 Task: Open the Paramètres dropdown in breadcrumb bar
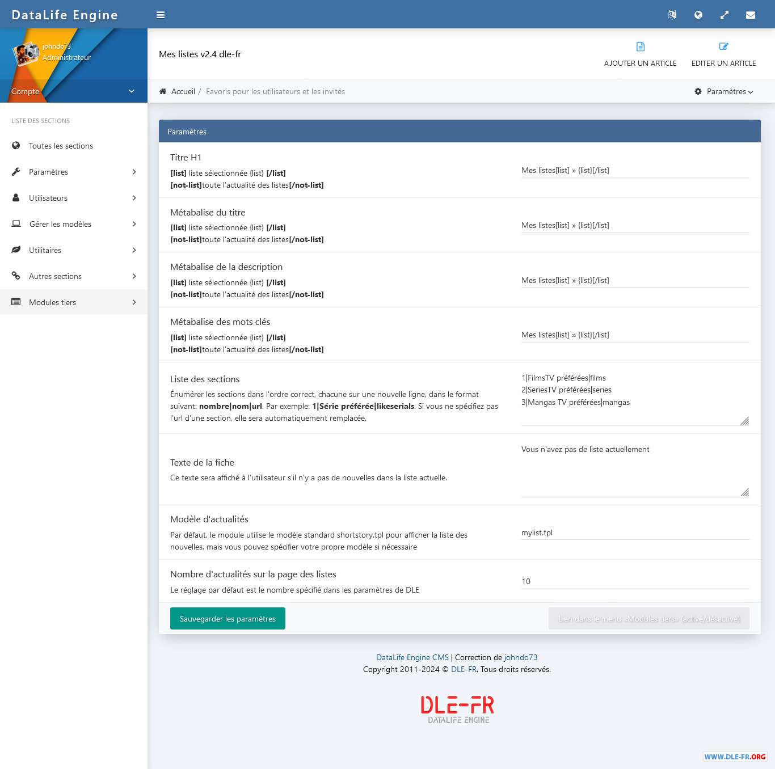(x=725, y=91)
